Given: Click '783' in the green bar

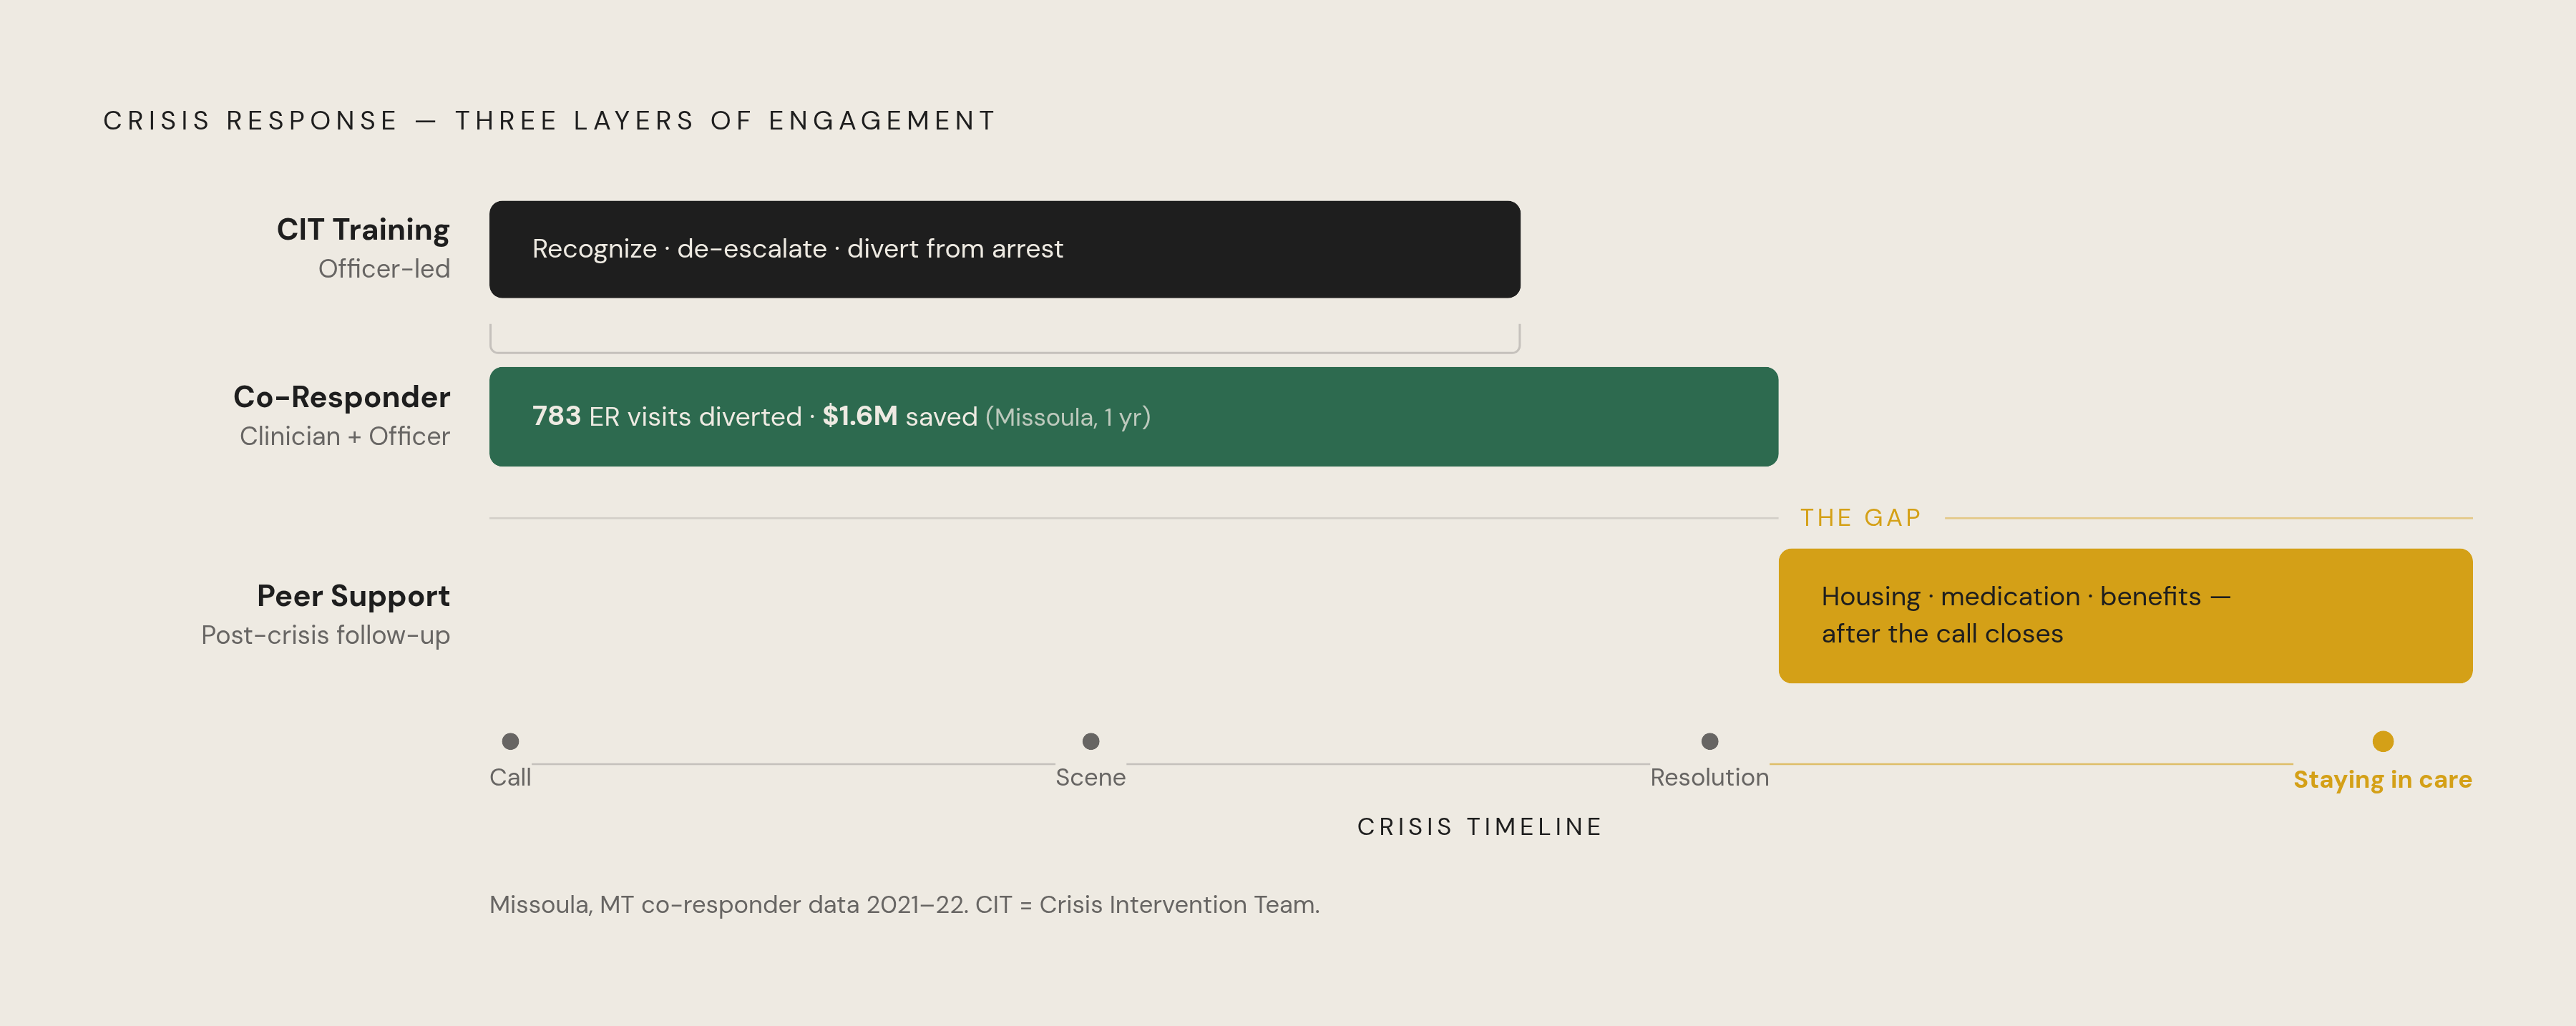Looking at the screenshot, I should 556,416.
